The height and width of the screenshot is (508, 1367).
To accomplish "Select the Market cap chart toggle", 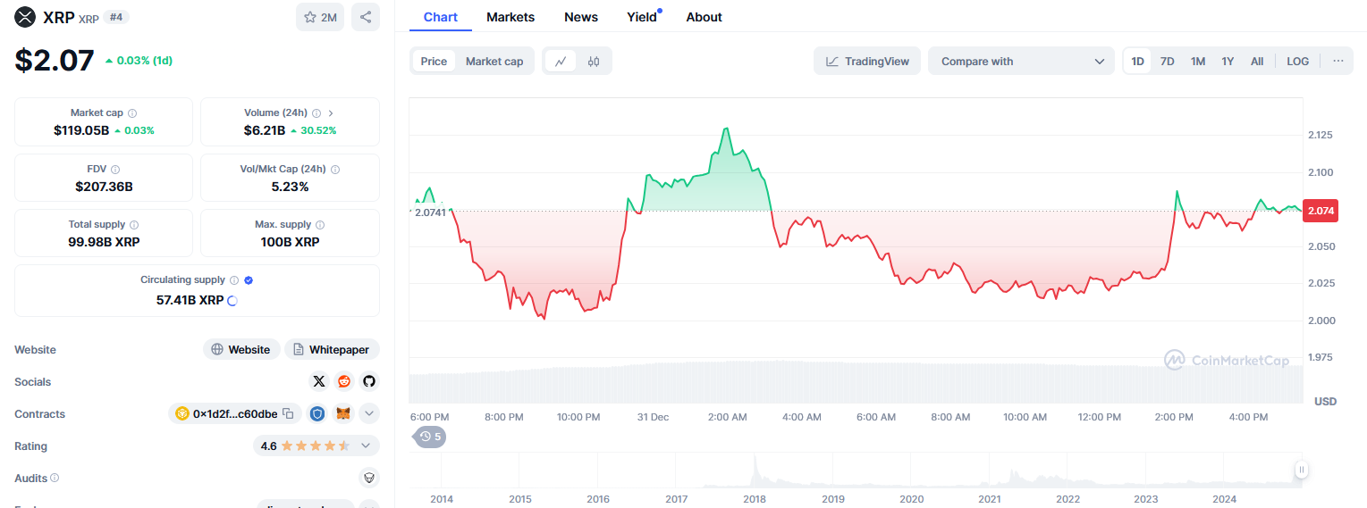I will coord(494,61).
